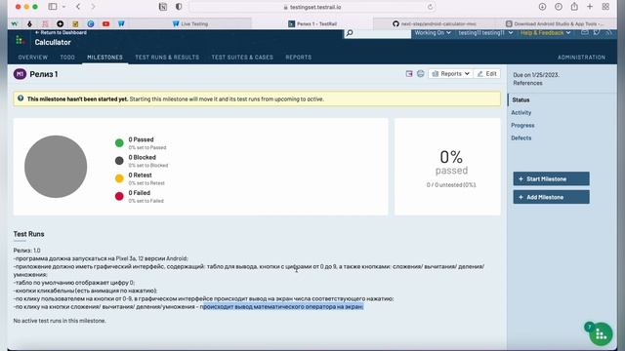
Task: Click the M1 milestone badge
Action: point(20,74)
